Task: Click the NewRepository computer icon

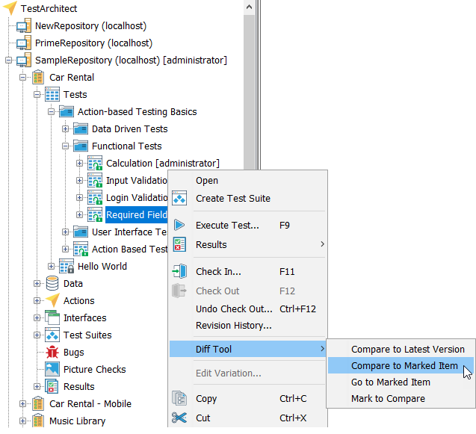Action: tap(24, 26)
